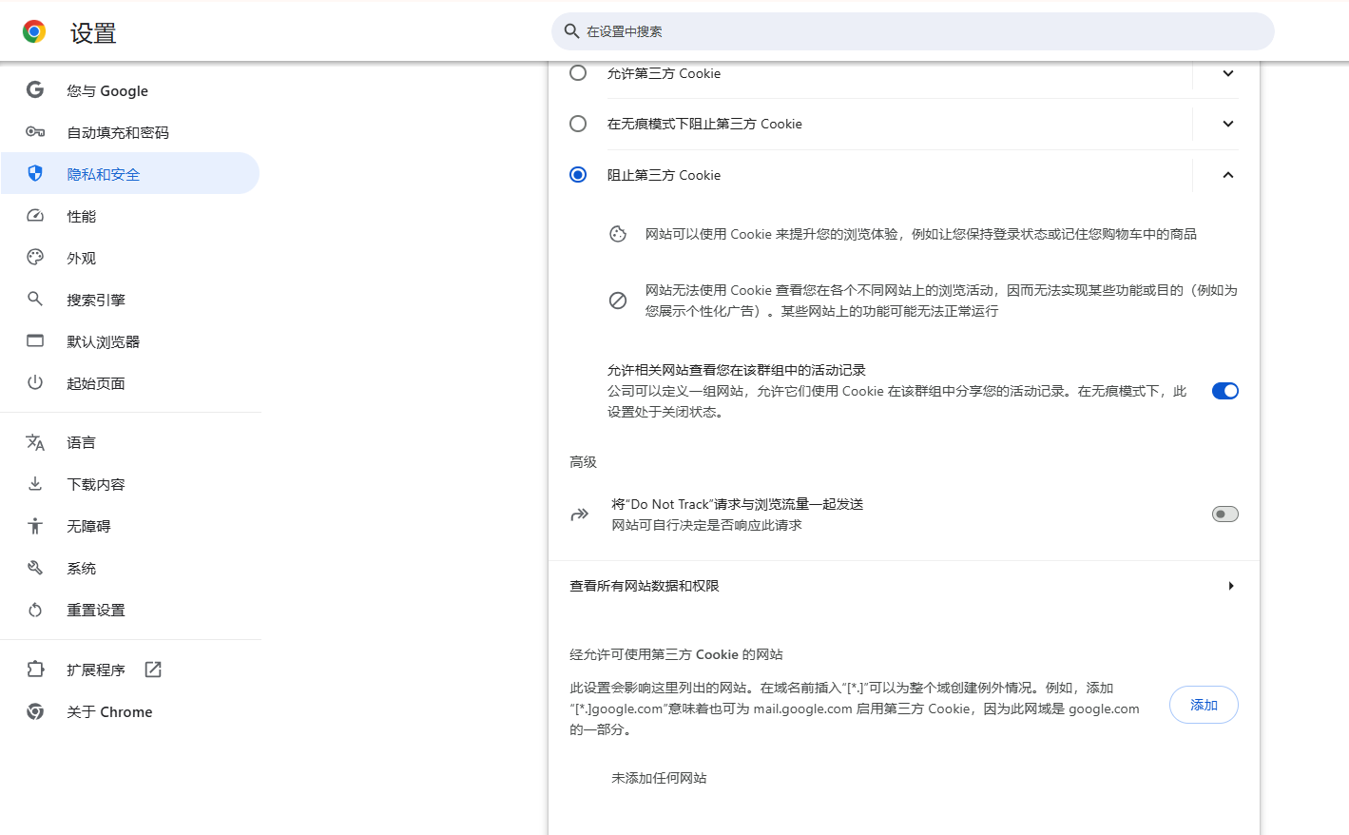Screen dimensions: 1349x835
Task: Click the wrench icon for 系统
Action: [x=35, y=568]
